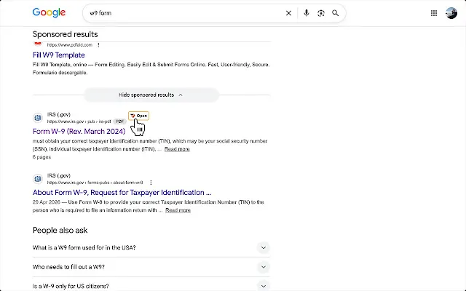The height and width of the screenshot is (291, 466).
Task: Open Google Lens image search
Action: click(321, 13)
